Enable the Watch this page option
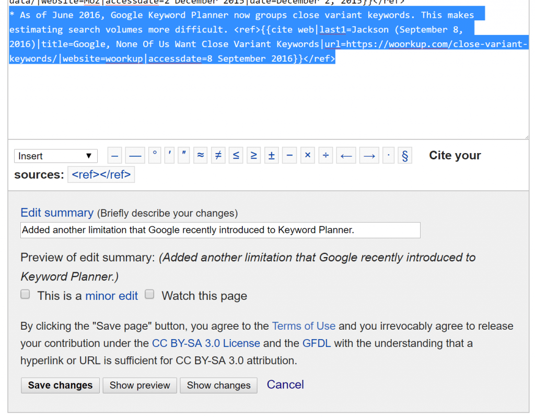Viewport: 535px width, 418px height. 149,294
